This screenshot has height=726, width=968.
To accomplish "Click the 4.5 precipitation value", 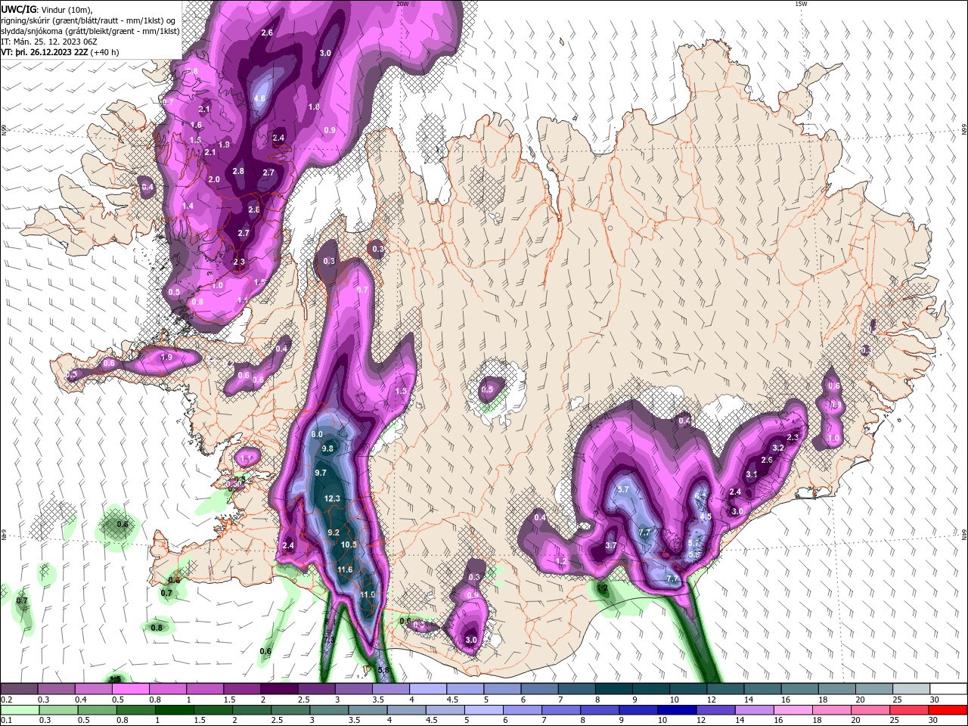I will [706, 517].
